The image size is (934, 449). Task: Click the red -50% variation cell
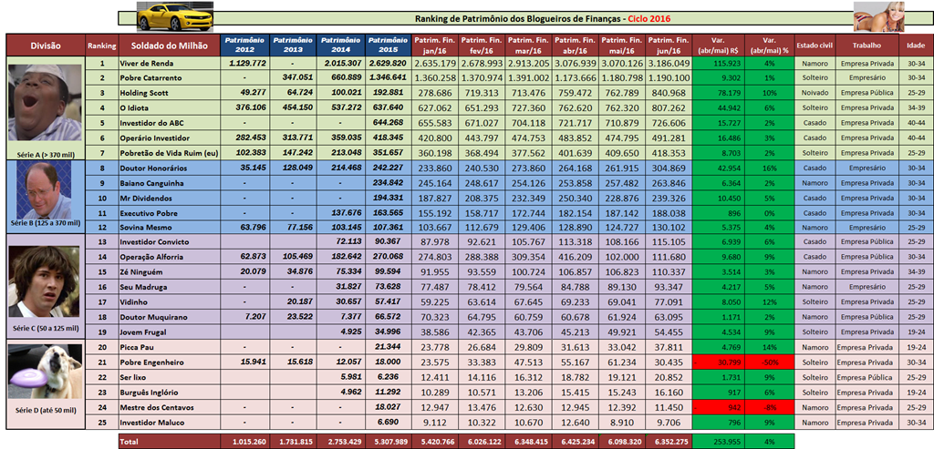click(x=769, y=362)
